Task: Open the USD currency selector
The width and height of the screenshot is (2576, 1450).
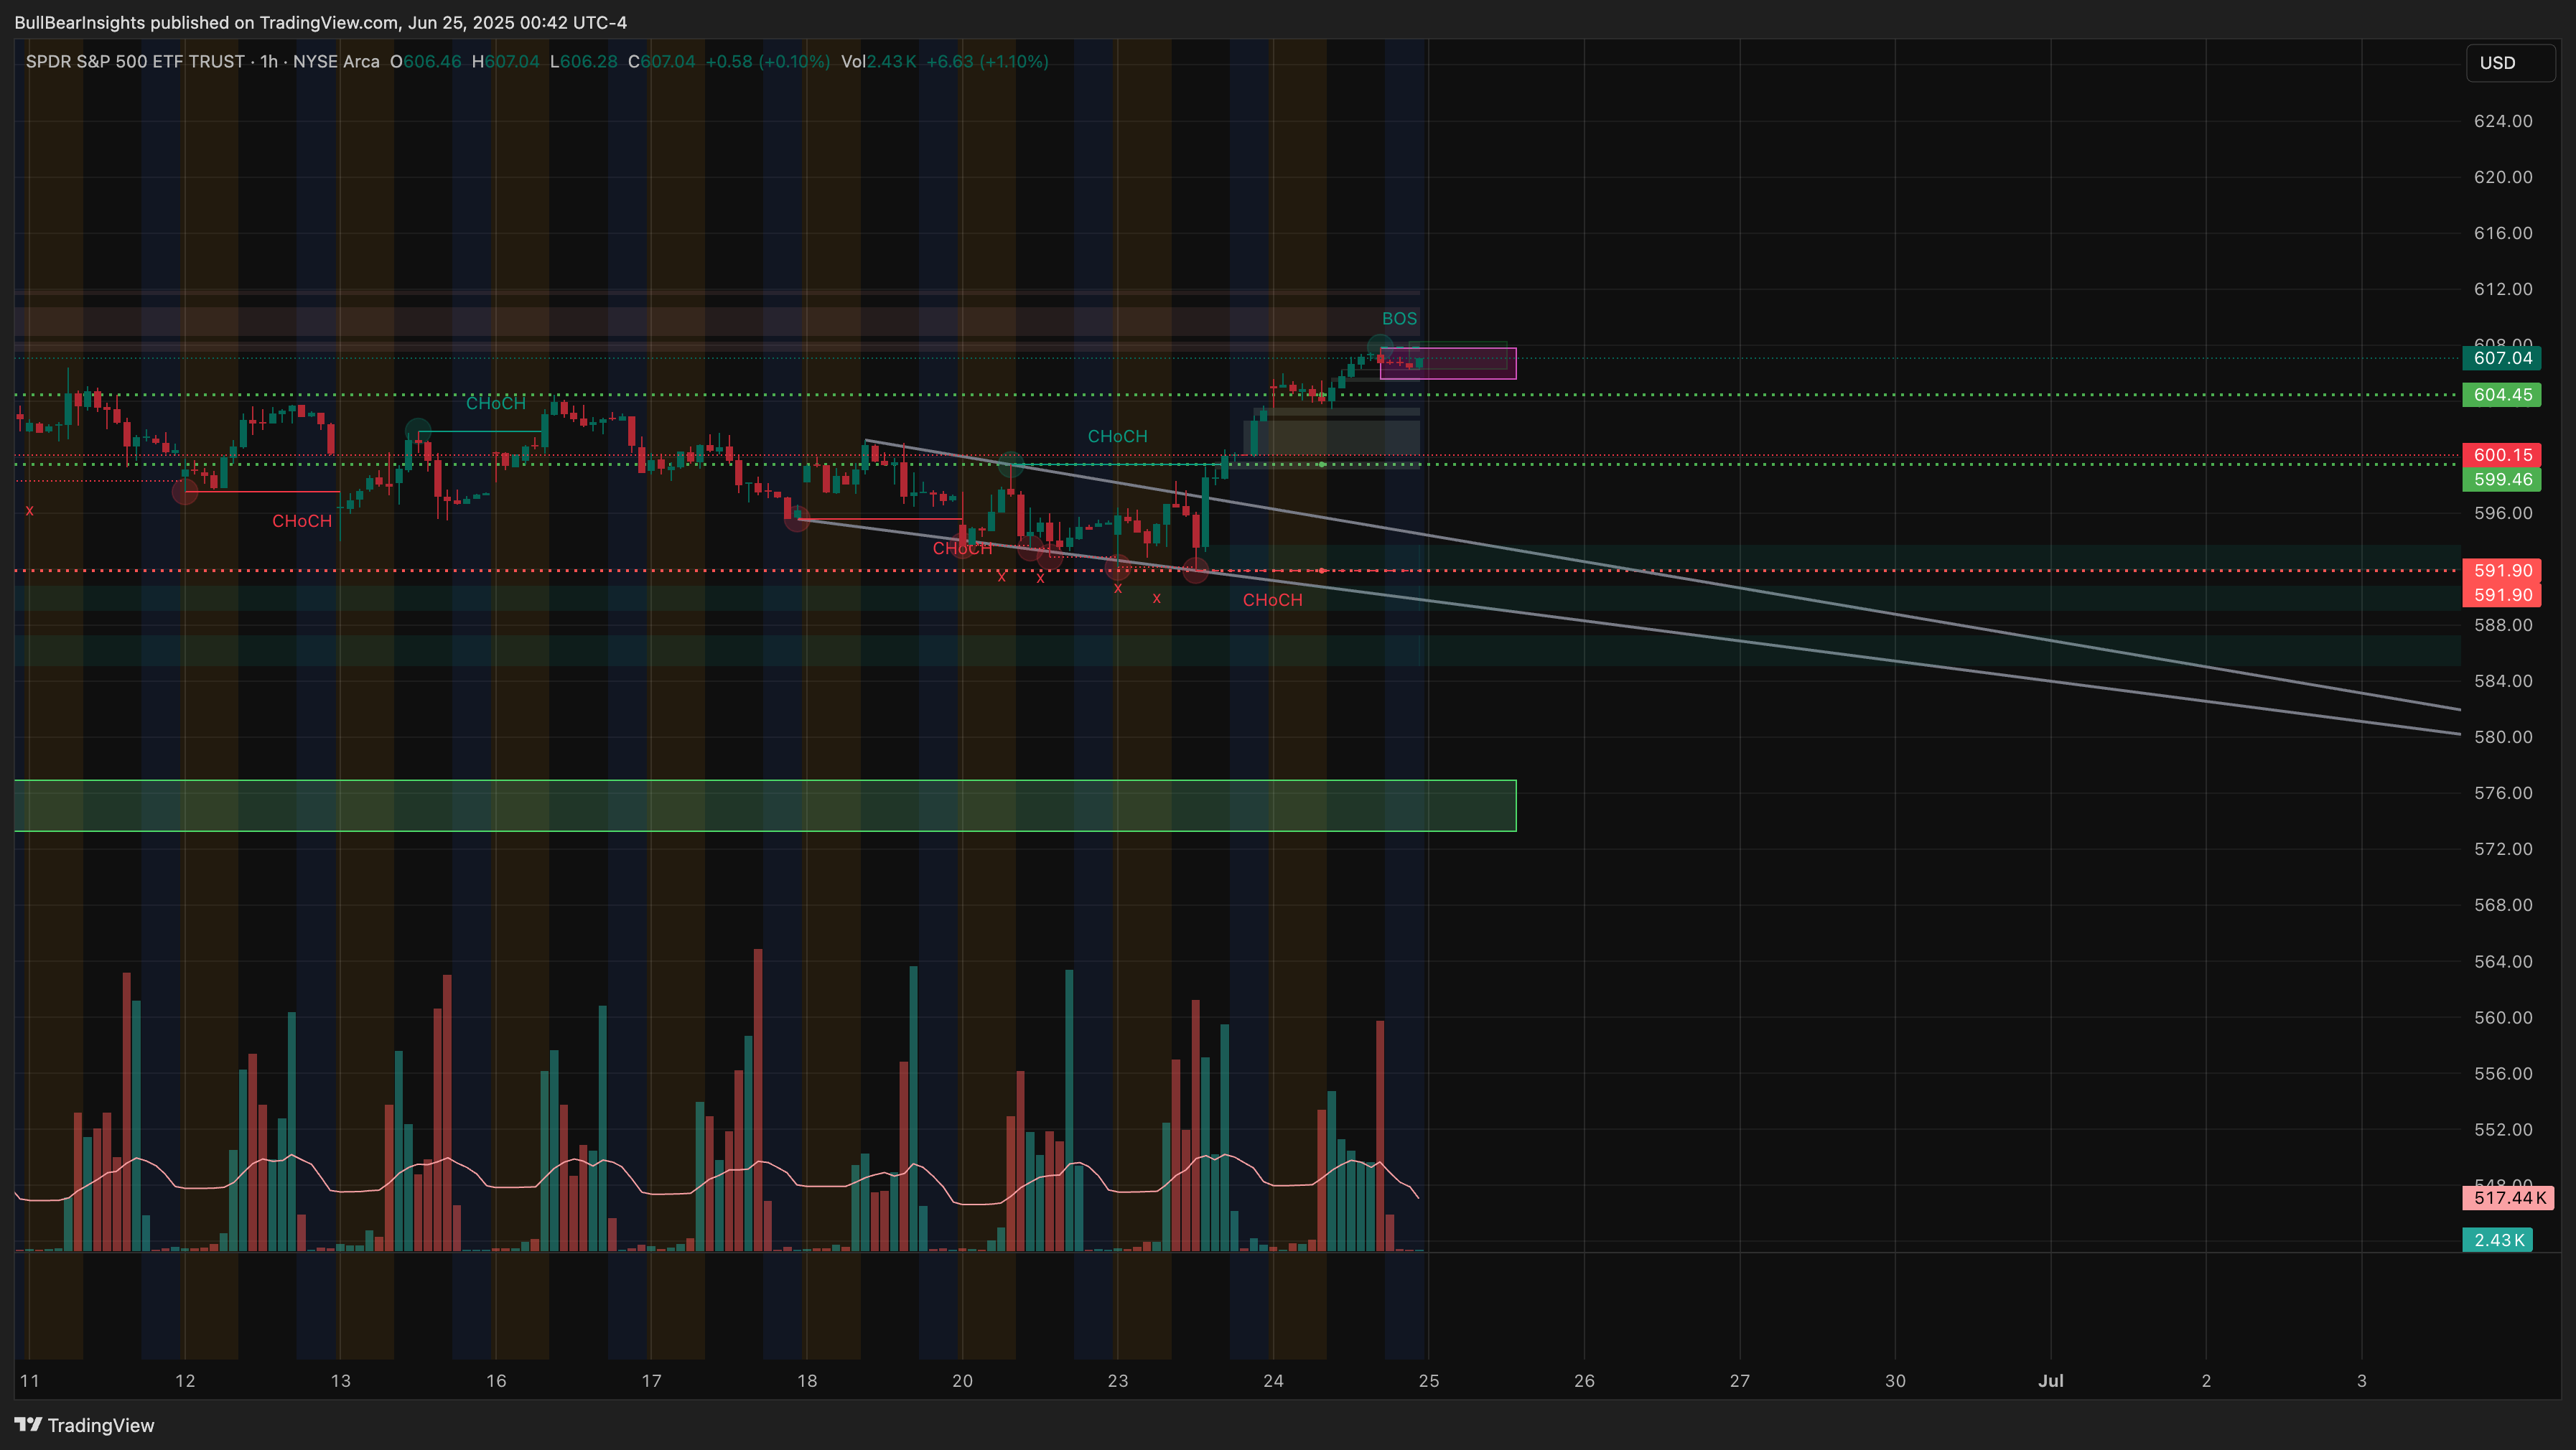Action: tap(2510, 63)
